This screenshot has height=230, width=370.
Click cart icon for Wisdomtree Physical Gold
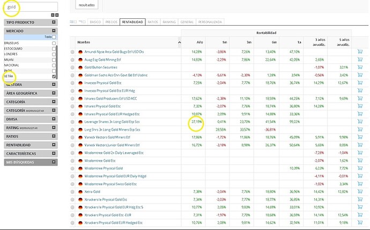(360, 168)
